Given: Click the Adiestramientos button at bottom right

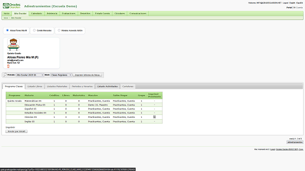Looking at the screenshot, I should click(x=295, y=142).
